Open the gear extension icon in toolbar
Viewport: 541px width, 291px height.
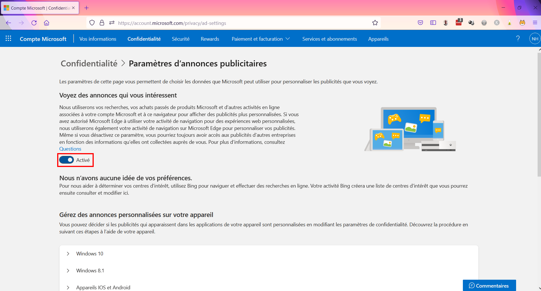484,23
